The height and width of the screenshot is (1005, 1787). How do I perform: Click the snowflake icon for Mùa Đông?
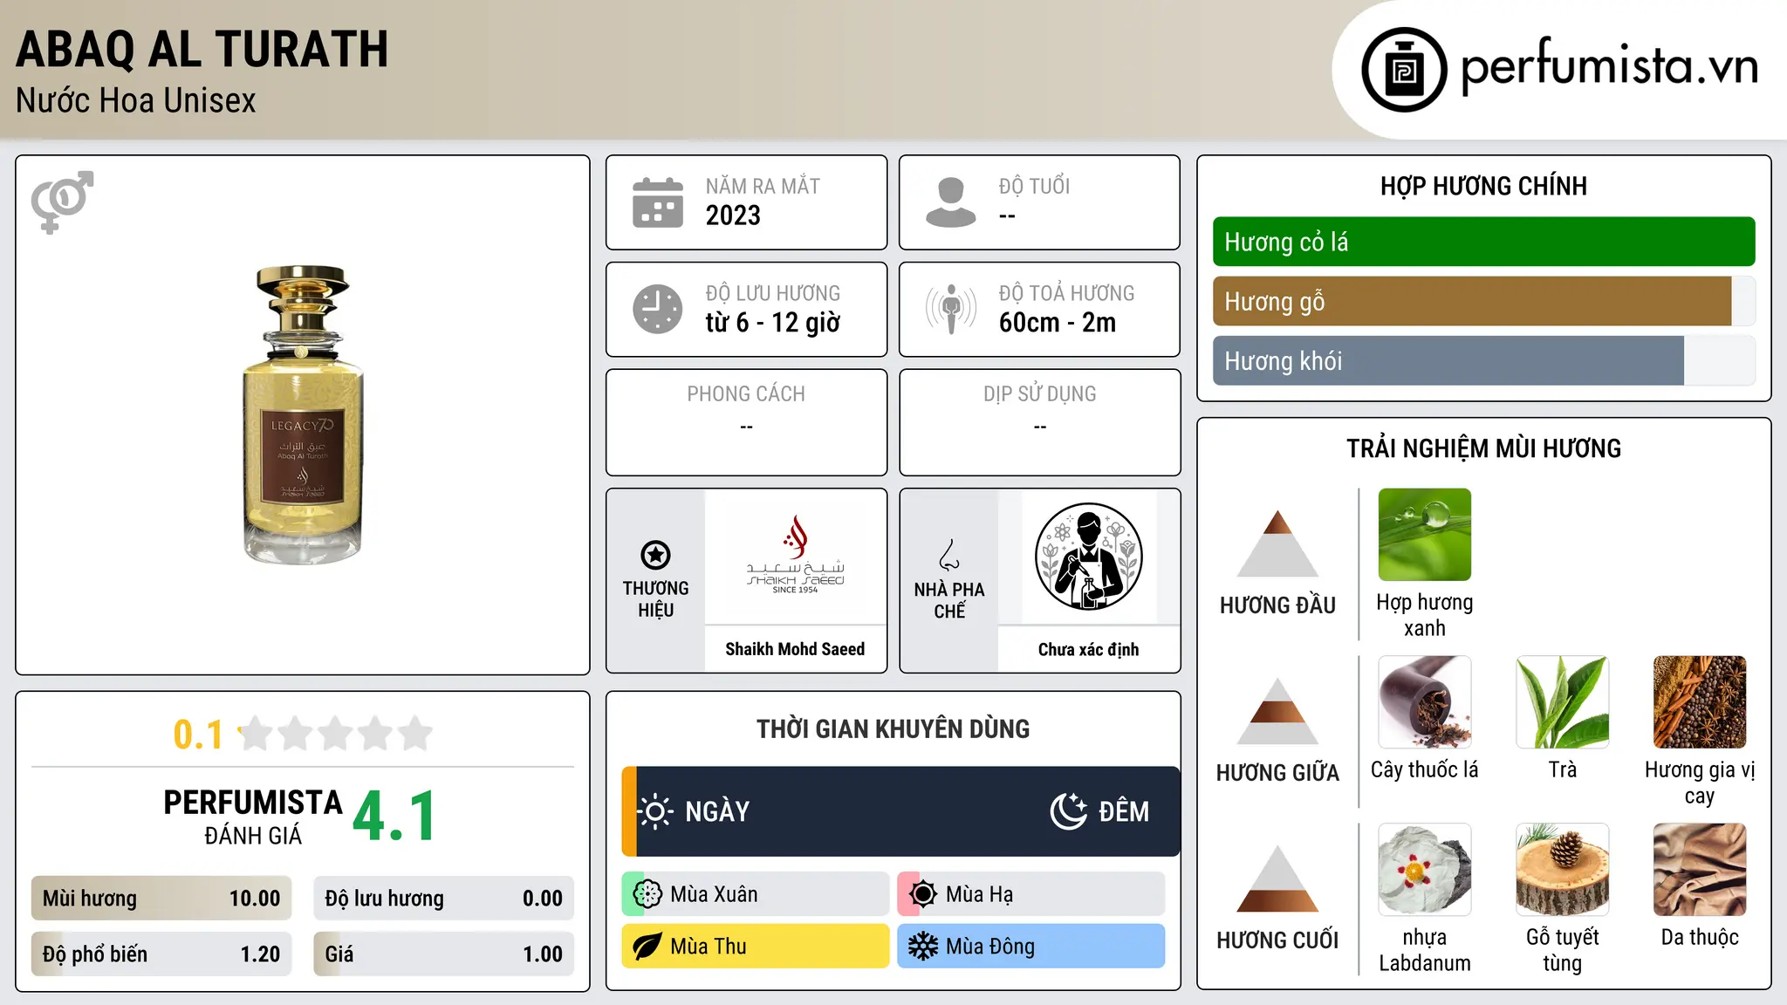923,947
